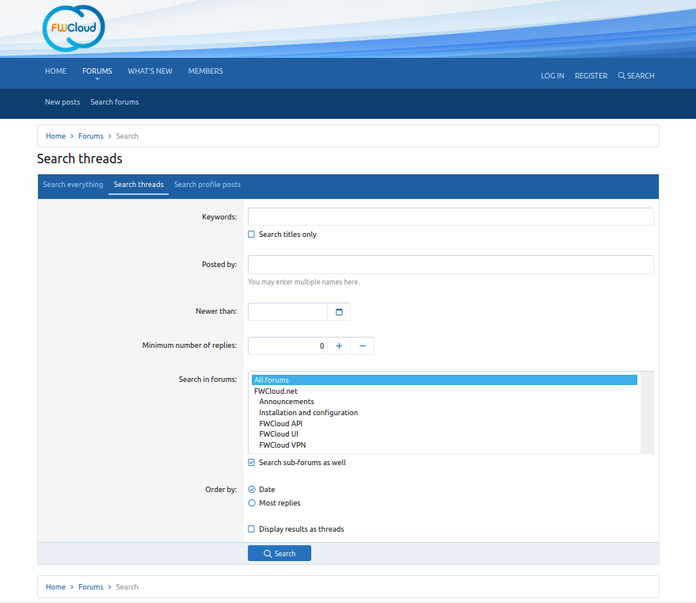Viewport: 696px width, 603px height.
Task: Select Announcements in forum list
Action: tap(444, 402)
